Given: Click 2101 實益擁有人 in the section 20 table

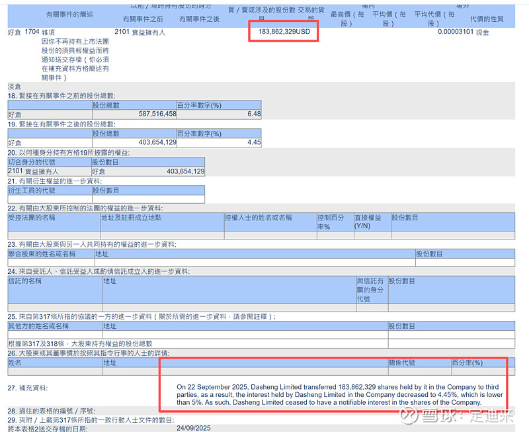Looking at the screenshot, I should [x=33, y=171].
